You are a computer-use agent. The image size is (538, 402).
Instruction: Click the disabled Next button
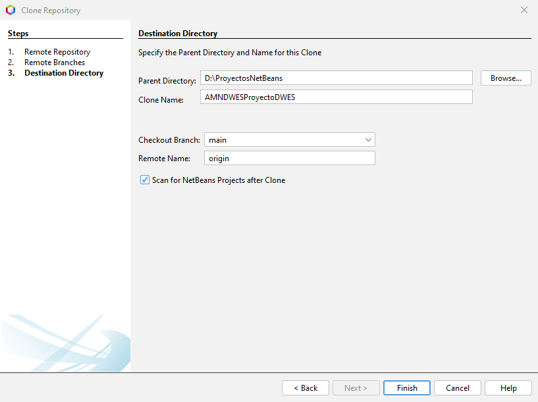(x=356, y=388)
